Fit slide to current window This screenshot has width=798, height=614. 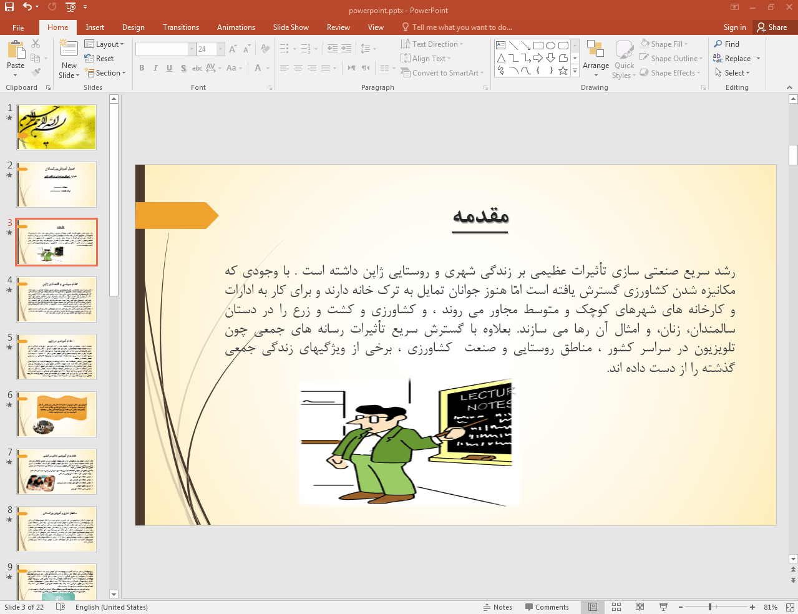click(790, 607)
